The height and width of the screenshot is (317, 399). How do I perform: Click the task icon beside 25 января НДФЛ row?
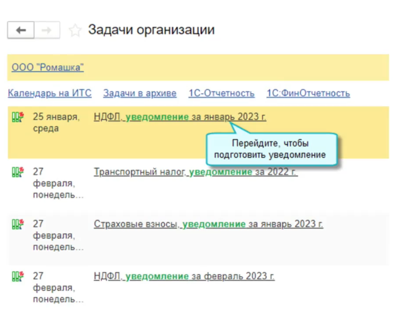[x=18, y=117]
